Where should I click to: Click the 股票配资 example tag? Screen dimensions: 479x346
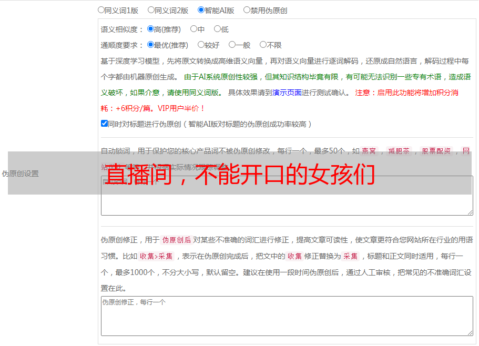[x=436, y=151]
